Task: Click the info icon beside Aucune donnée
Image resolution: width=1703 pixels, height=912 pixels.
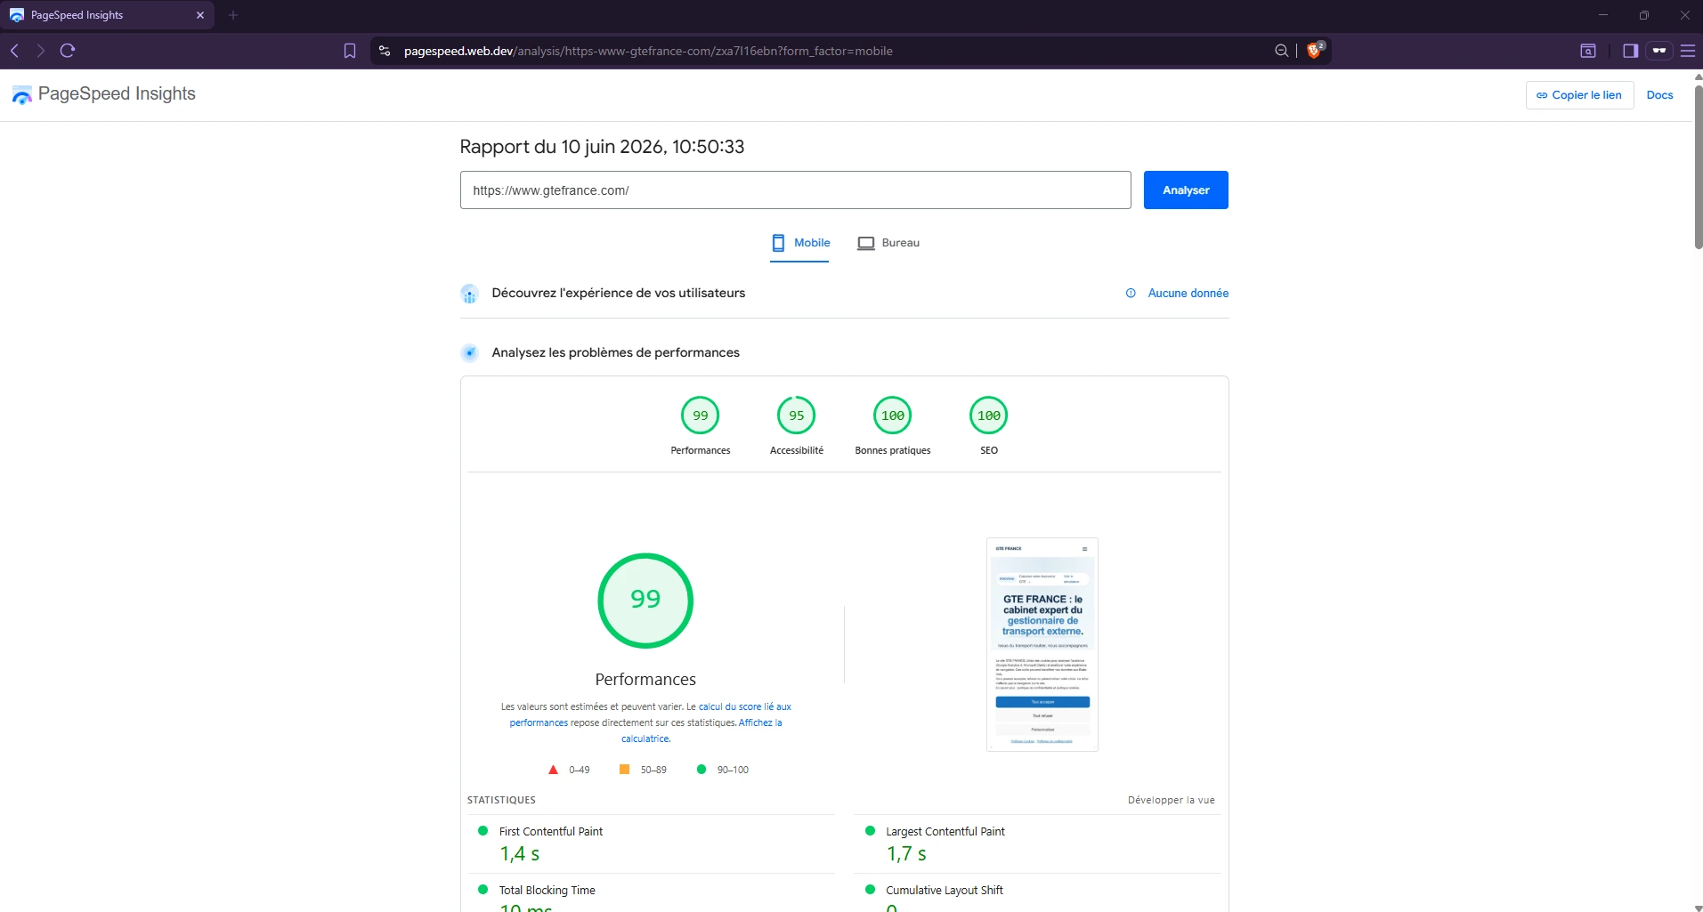Action: 1131,293
